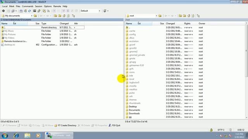Click the SFTP-3 protocol status indicator

[x=221, y=130]
